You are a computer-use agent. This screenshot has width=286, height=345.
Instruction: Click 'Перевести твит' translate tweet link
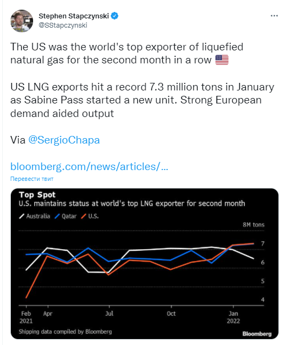pos(32,179)
